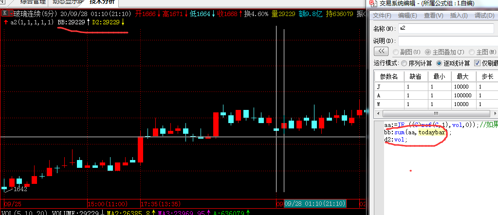
Task: Click the 量29229 volume readout
Action: click(283, 14)
